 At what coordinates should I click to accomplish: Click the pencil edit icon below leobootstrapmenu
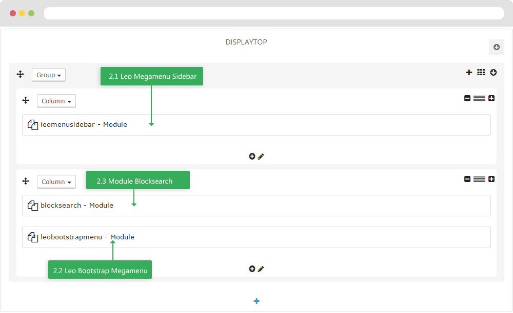[x=261, y=269]
